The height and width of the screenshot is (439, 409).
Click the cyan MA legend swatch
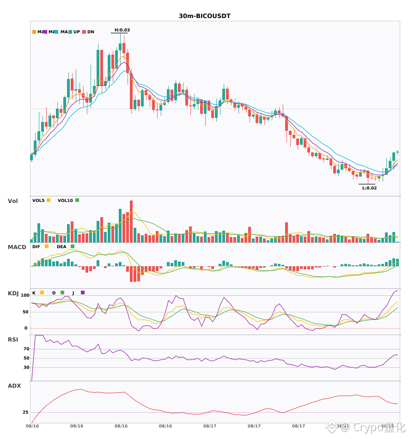[56, 32]
